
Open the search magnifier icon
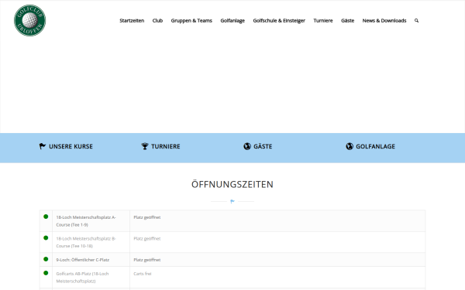click(x=416, y=20)
